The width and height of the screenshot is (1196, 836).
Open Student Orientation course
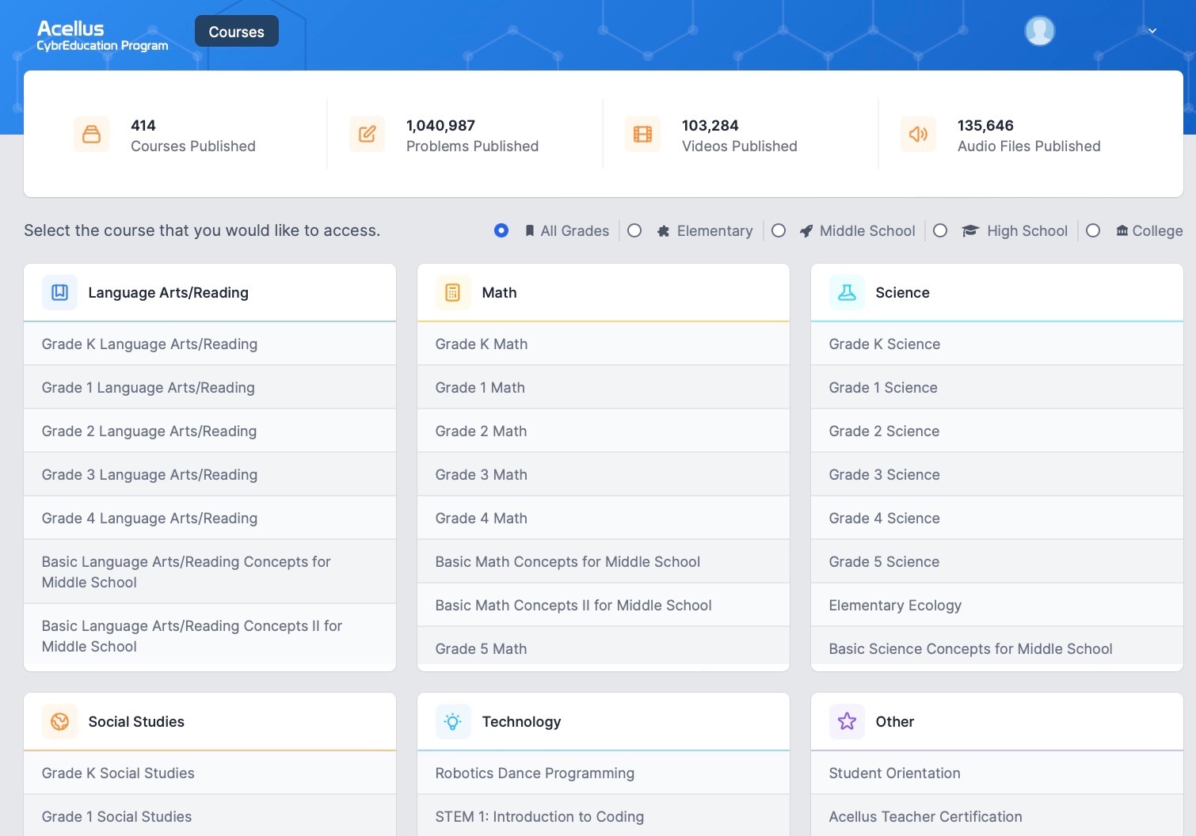coord(997,773)
